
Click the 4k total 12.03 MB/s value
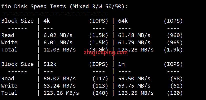(59, 50)
